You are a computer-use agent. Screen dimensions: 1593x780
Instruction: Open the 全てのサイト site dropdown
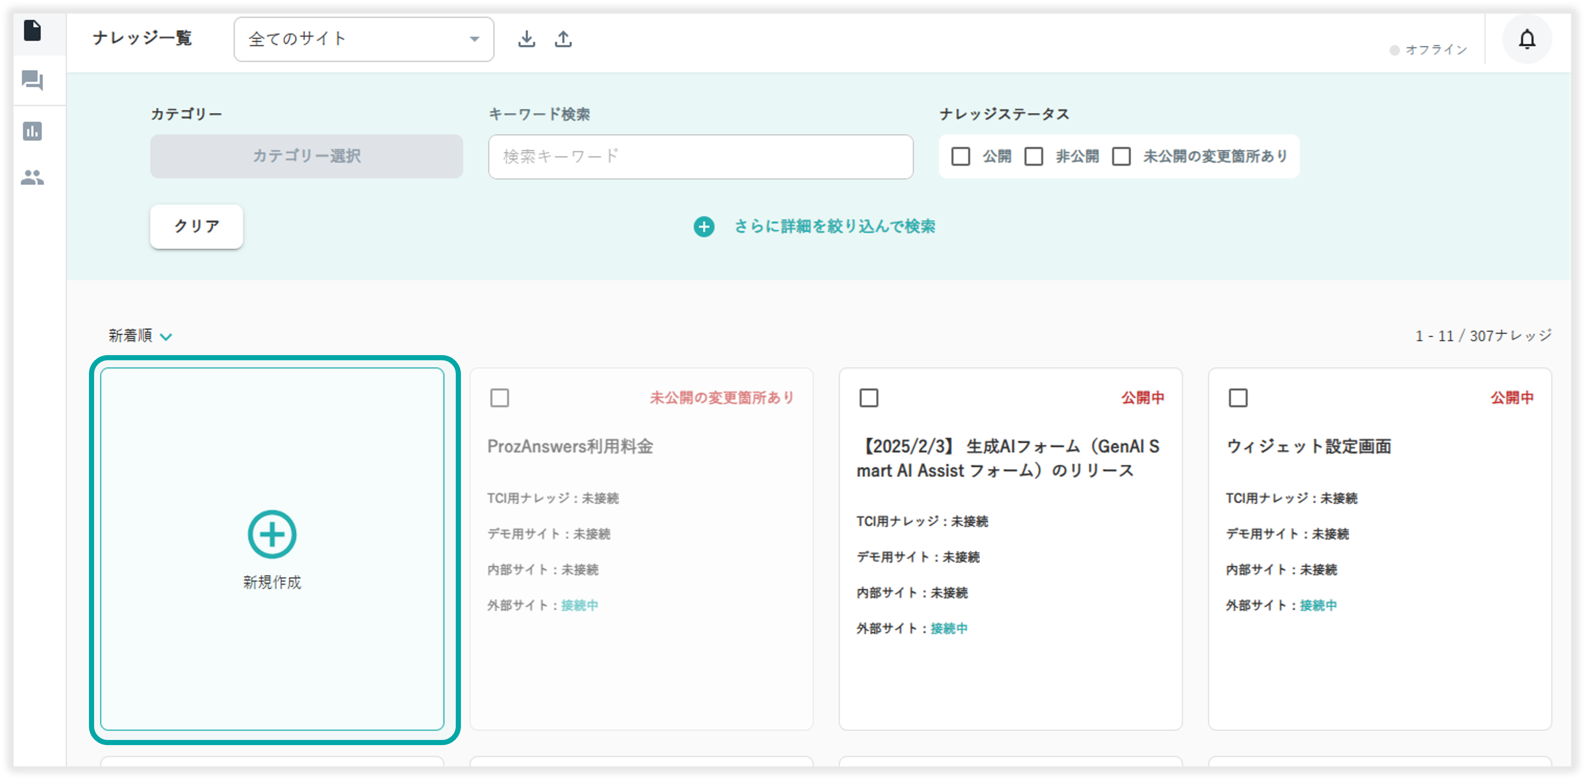[x=364, y=39]
